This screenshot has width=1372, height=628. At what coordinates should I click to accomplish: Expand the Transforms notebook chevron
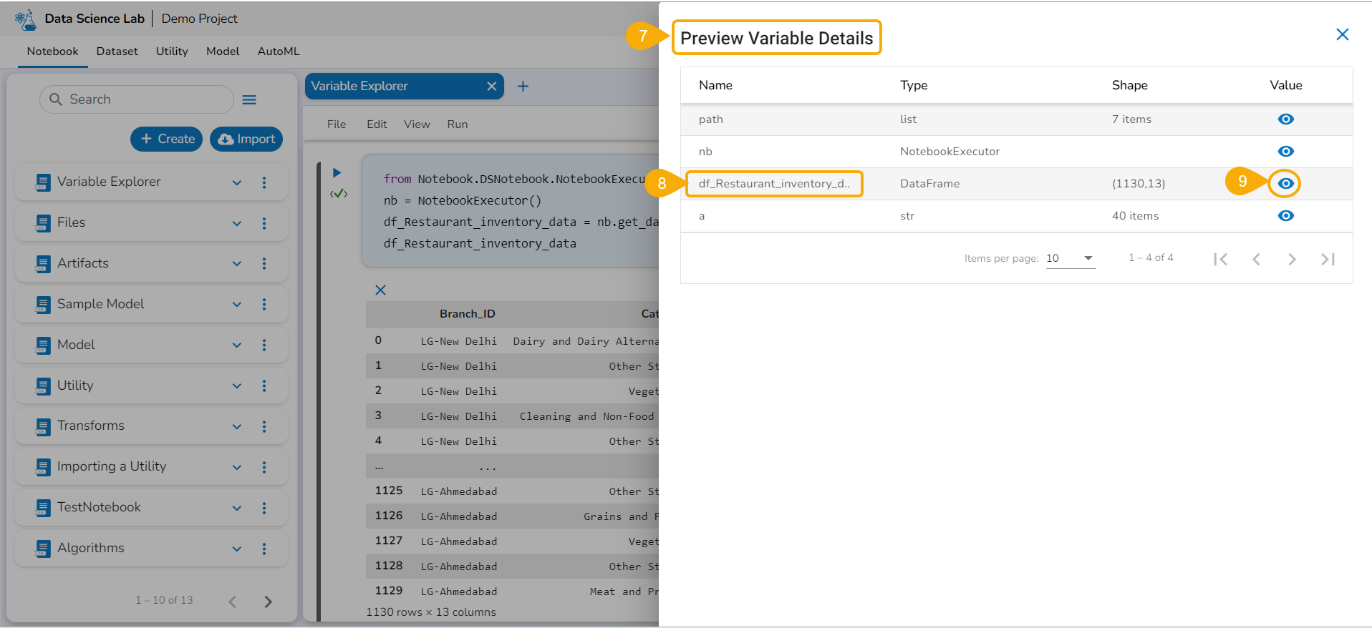point(237,426)
